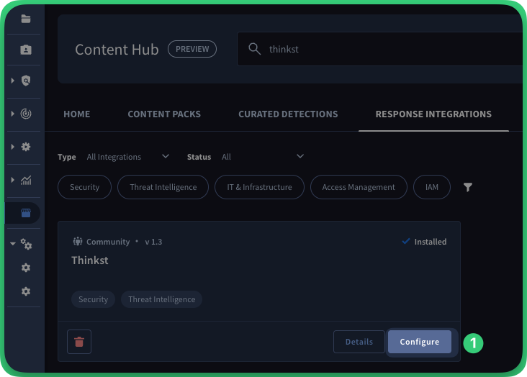The height and width of the screenshot is (377, 527).
Task: Click the search magnifier icon
Action: point(254,49)
